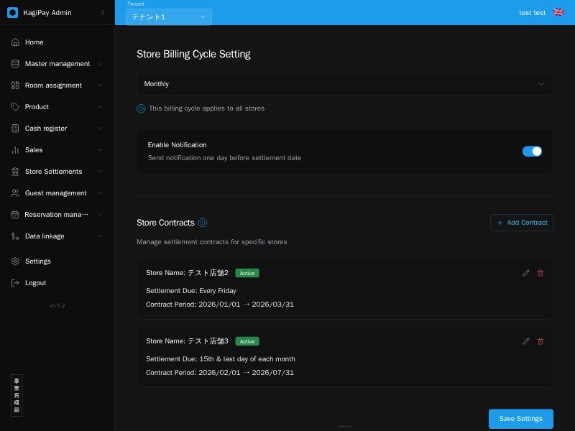
Task: Collapse the sidebar using the top arrow
Action: (x=103, y=12)
